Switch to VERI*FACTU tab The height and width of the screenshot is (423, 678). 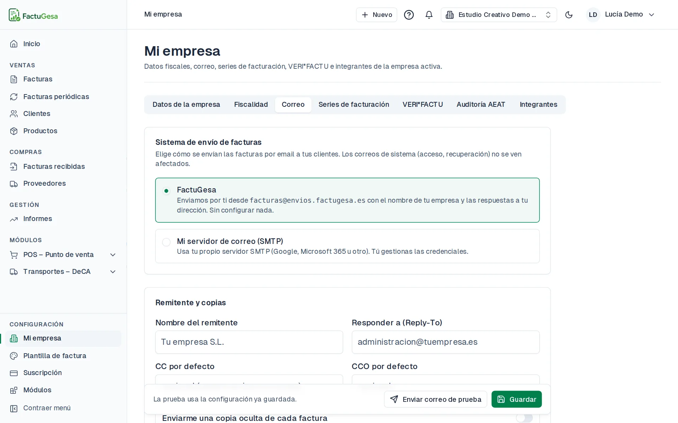[x=423, y=104]
